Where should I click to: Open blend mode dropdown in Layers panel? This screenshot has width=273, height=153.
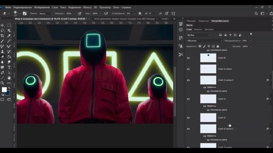point(205,41)
